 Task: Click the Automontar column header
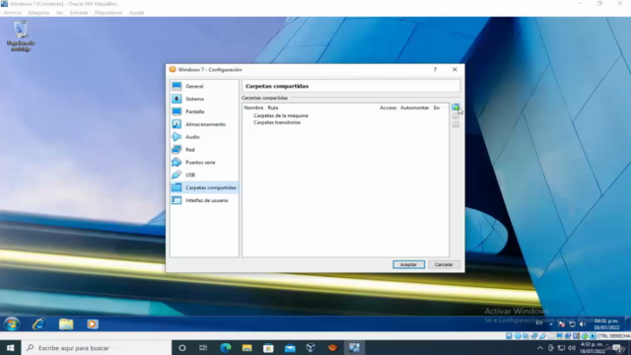coord(414,107)
